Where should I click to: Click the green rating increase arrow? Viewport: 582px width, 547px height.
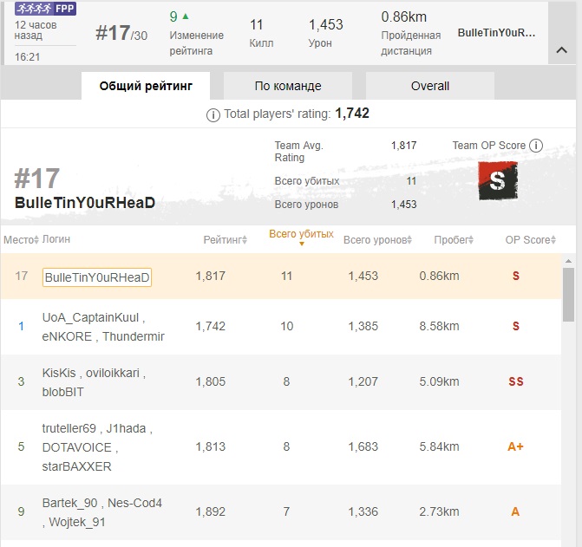[x=186, y=16]
